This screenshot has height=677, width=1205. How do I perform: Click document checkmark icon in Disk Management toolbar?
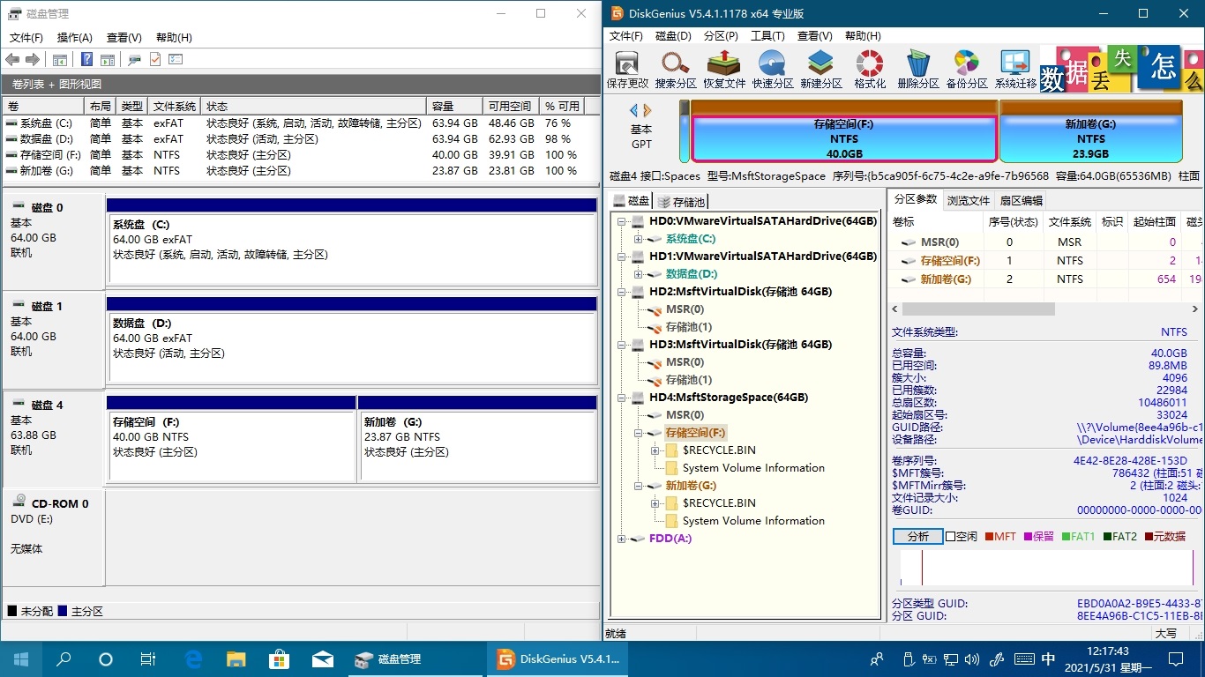(155, 60)
